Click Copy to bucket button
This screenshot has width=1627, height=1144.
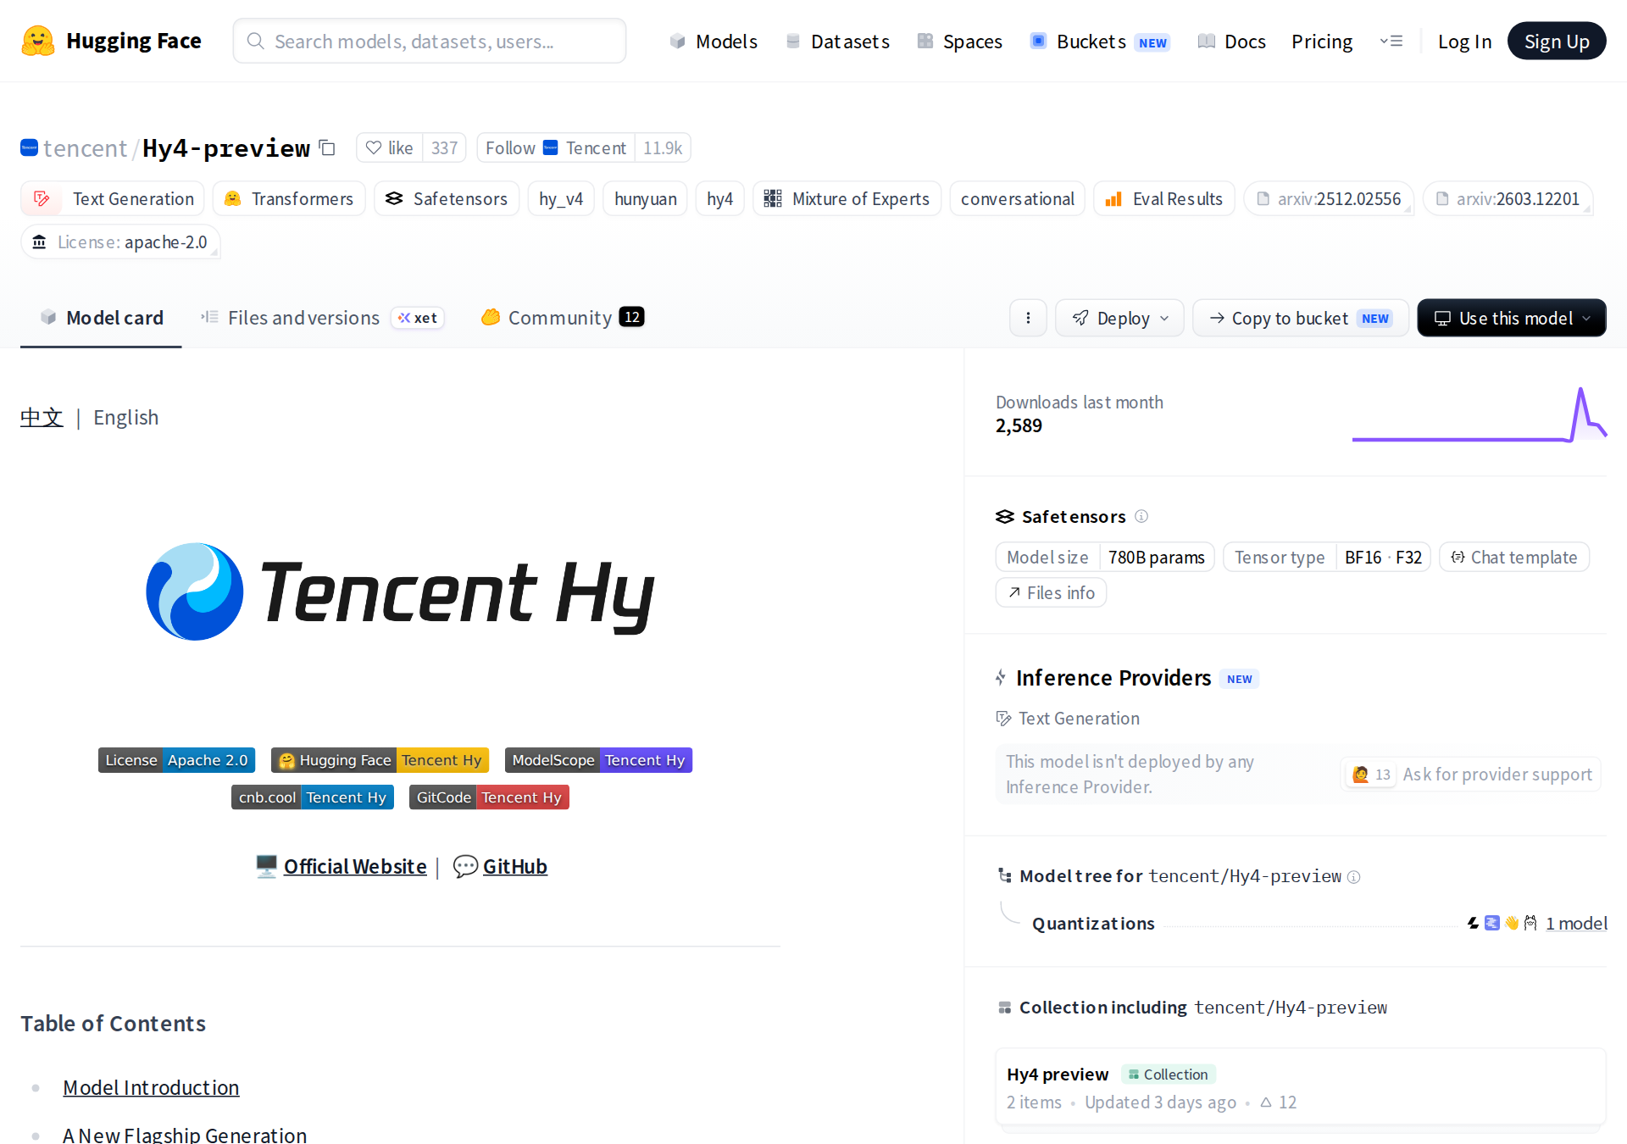(1301, 318)
